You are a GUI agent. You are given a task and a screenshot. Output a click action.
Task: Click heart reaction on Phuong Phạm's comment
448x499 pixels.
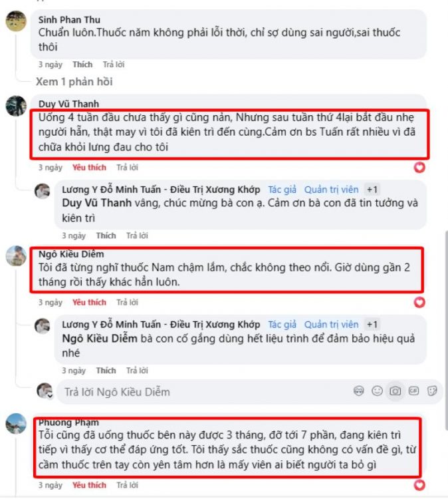[419, 485]
